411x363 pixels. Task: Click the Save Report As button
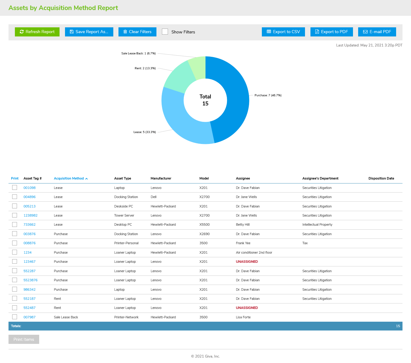(89, 32)
